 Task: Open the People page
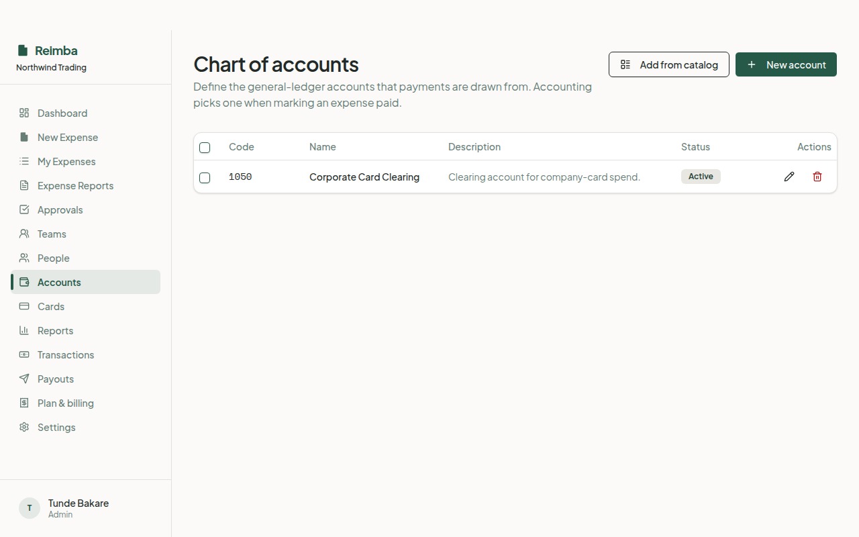coord(86,258)
